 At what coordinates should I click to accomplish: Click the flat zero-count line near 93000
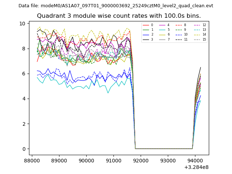[x=167, y=149]
